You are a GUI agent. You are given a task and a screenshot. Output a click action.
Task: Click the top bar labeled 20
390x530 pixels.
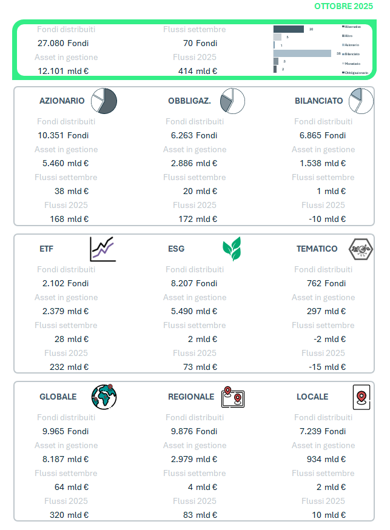(288, 29)
